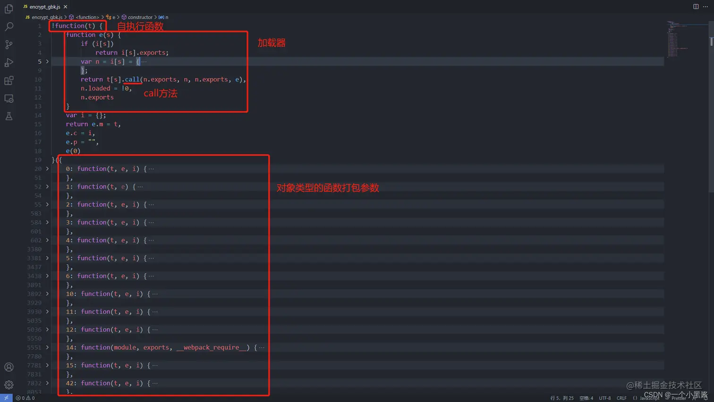Open the Run and Debug panel
The width and height of the screenshot is (714, 402).
coord(8,62)
